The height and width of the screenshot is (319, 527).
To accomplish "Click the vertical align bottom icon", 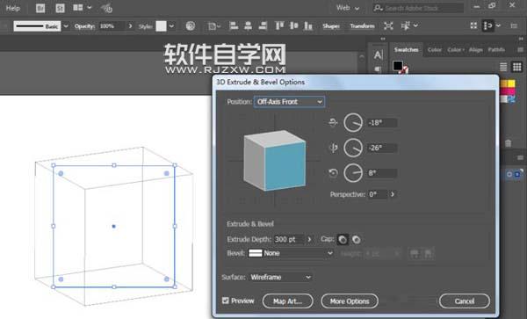I will tap(308, 25).
